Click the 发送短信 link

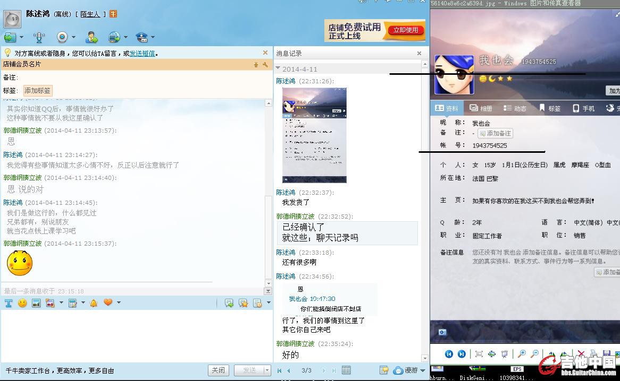point(143,53)
